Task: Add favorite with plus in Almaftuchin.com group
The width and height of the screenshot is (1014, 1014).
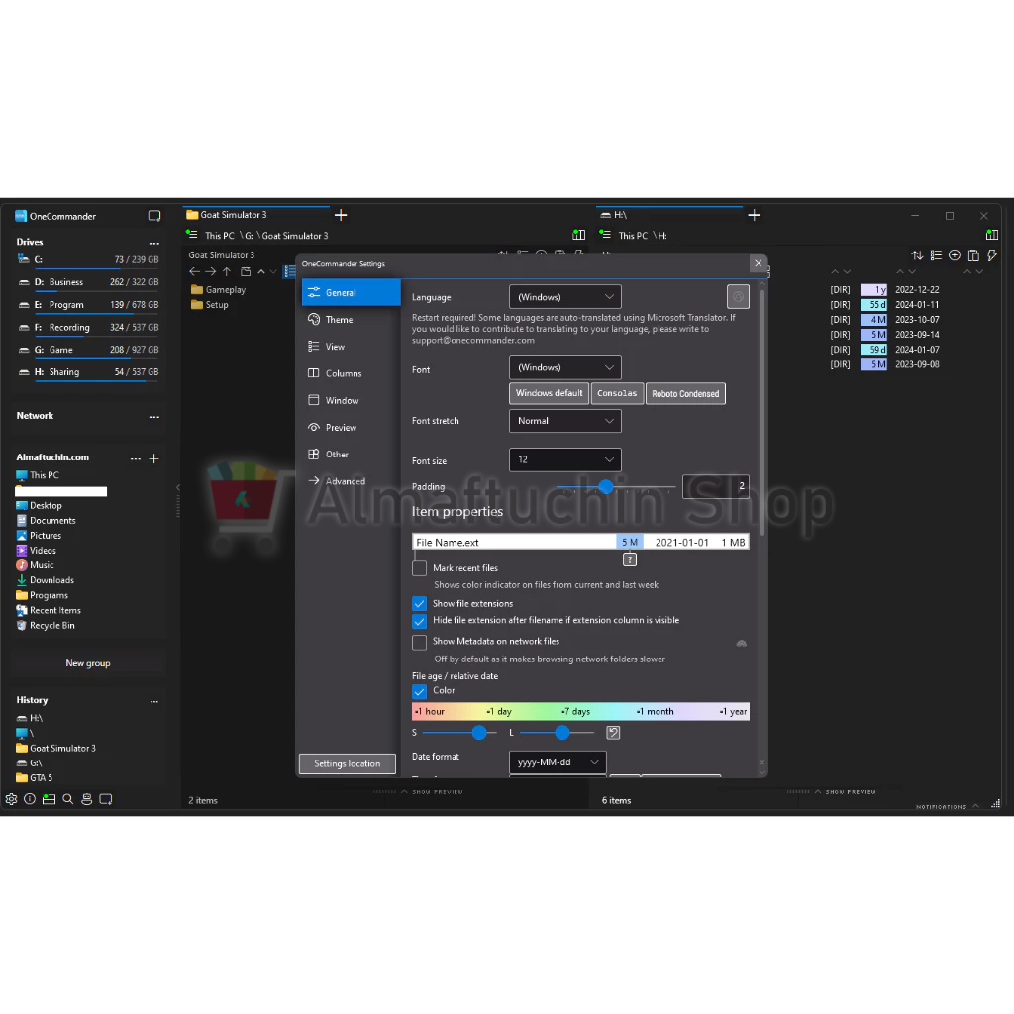Action: pyautogui.click(x=153, y=458)
